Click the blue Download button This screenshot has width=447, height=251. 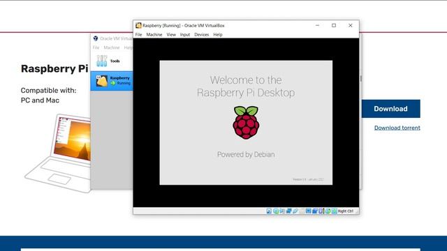coord(391,109)
